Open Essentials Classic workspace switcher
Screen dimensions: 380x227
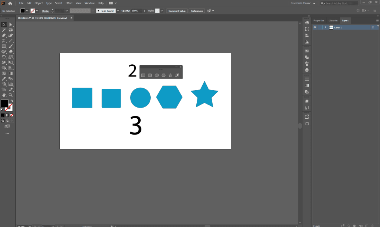point(303,3)
